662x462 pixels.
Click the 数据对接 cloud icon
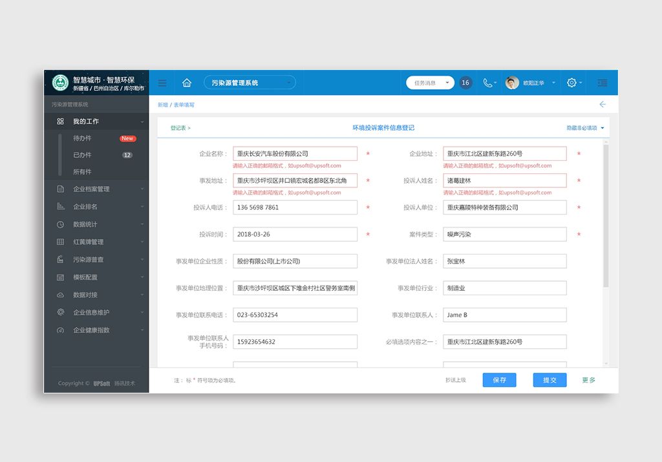click(60, 295)
